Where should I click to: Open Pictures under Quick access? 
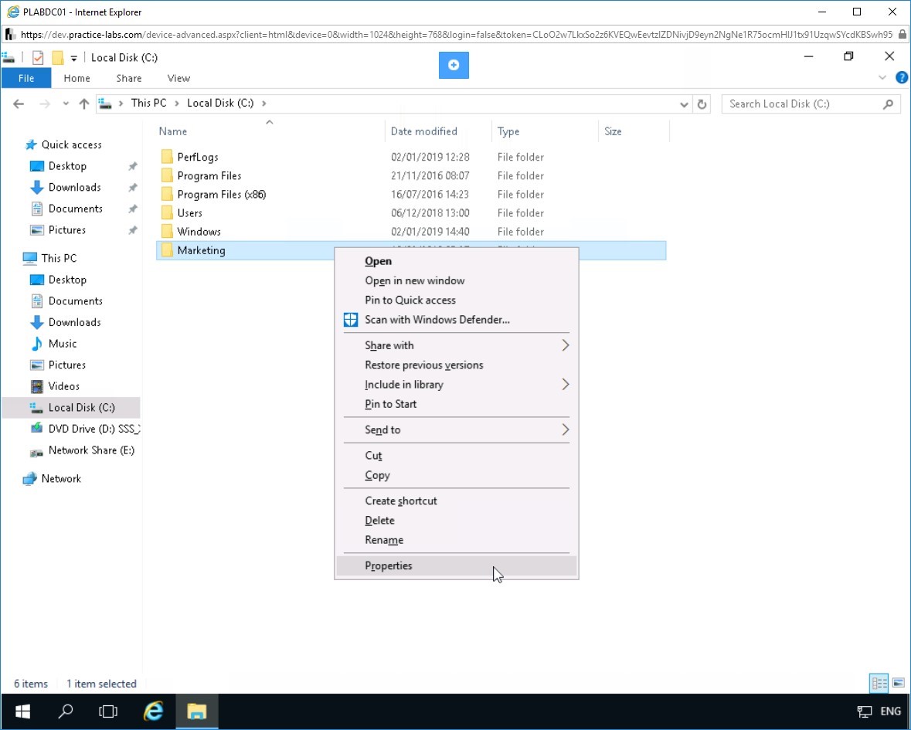pyautogui.click(x=66, y=230)
